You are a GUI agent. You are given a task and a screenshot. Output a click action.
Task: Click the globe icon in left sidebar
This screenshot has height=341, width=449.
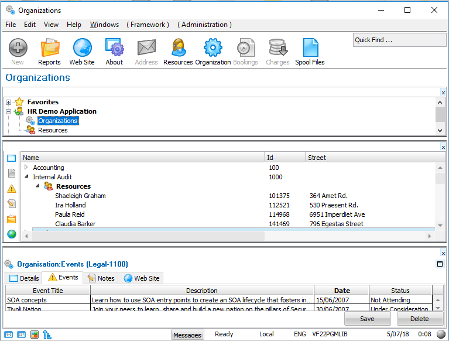click(12, 234)
